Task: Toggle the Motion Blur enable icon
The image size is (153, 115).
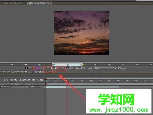Action: coord(28,80)
